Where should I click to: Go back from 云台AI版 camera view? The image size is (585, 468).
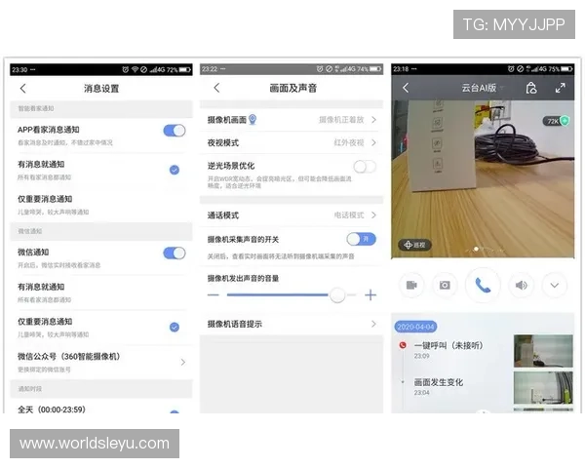click(x=406, y=88)
